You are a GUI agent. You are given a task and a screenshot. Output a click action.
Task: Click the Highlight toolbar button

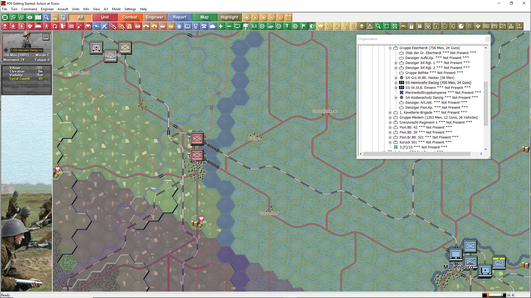point(229,17)
